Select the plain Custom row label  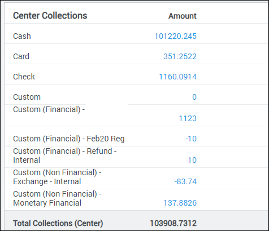click(x=27, y=97)
